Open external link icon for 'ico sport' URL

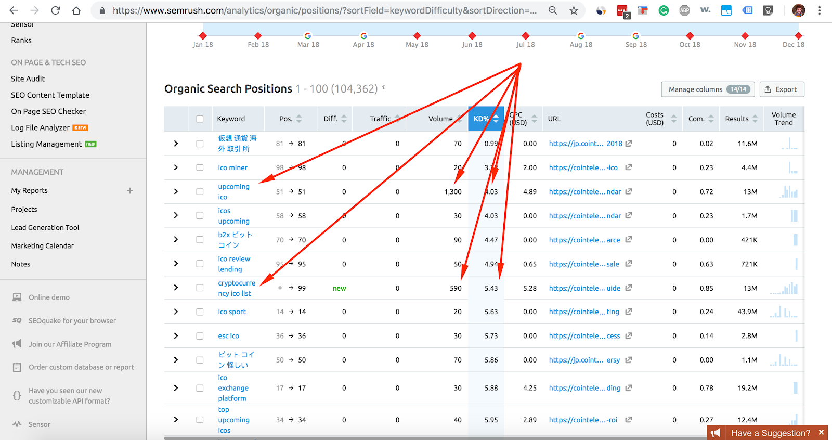pyautogui.click(x=628, y=312)
